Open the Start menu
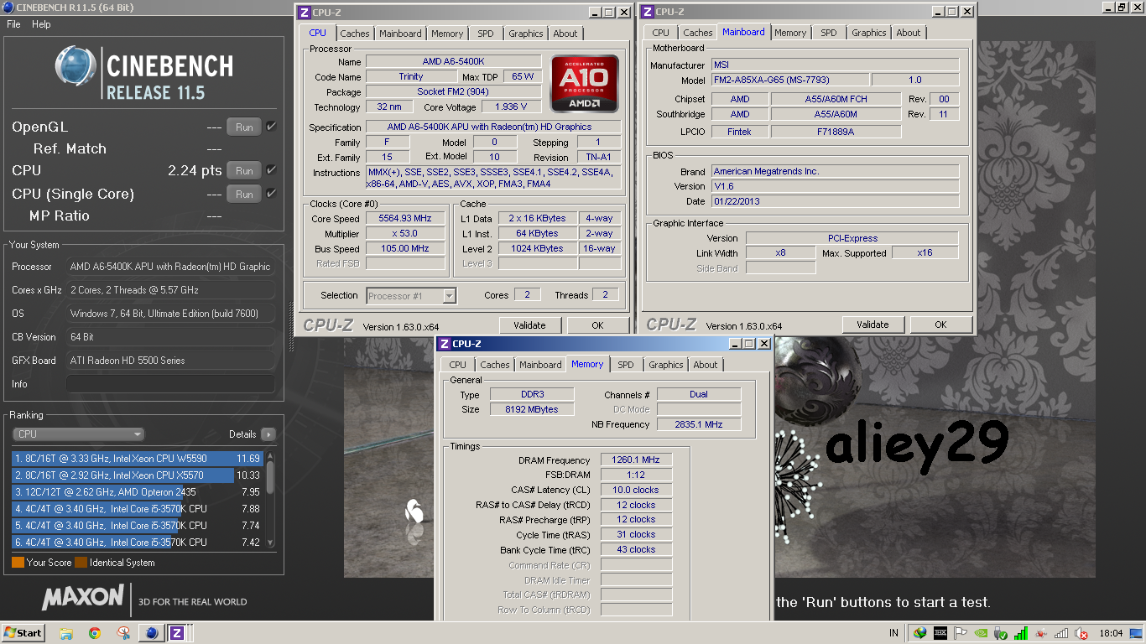Viewport: 1146px width, 644px height. point(23,633)
